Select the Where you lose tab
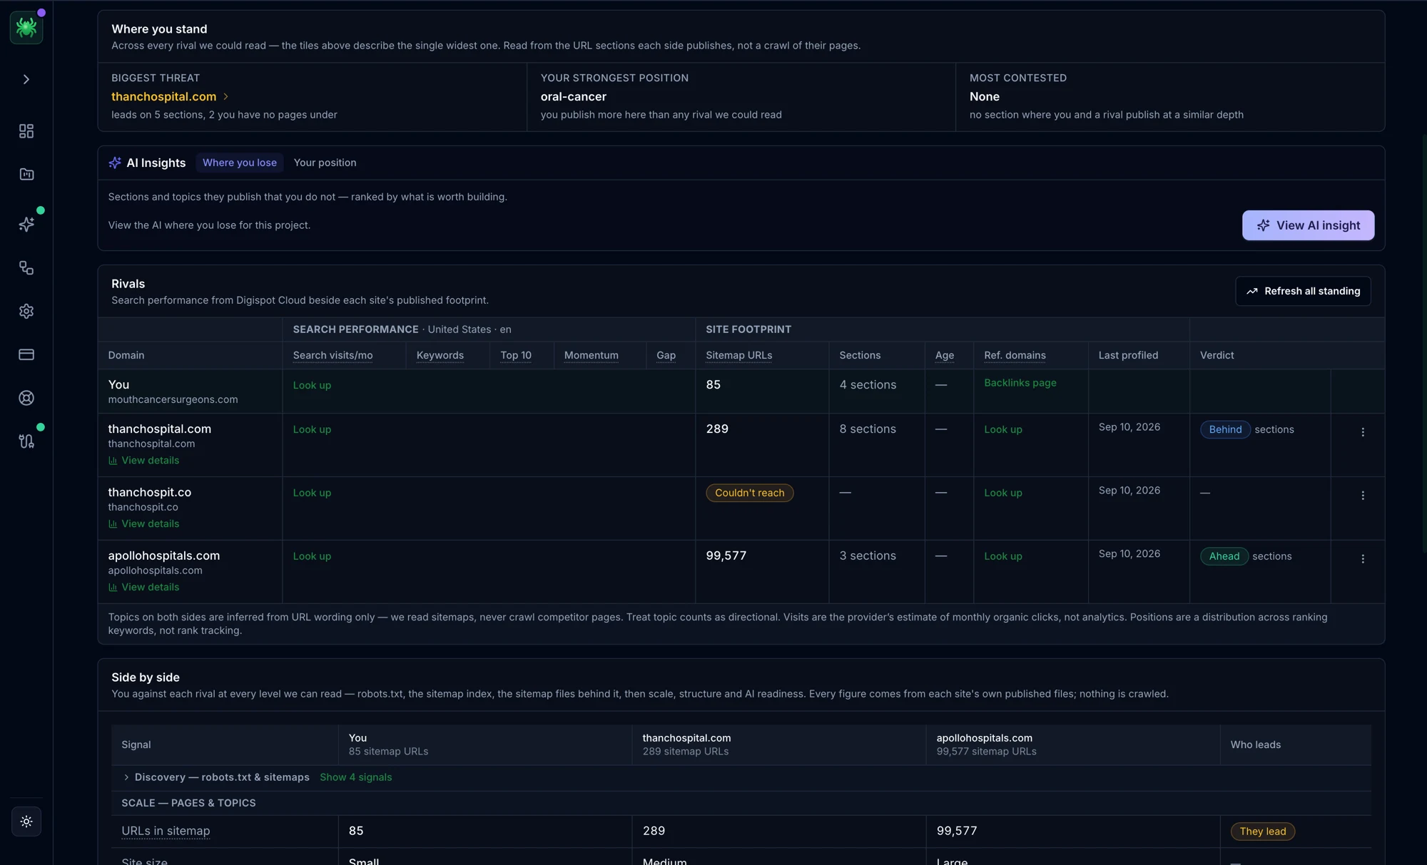Viewport: 1427px width, 865px height. (240, 163)
